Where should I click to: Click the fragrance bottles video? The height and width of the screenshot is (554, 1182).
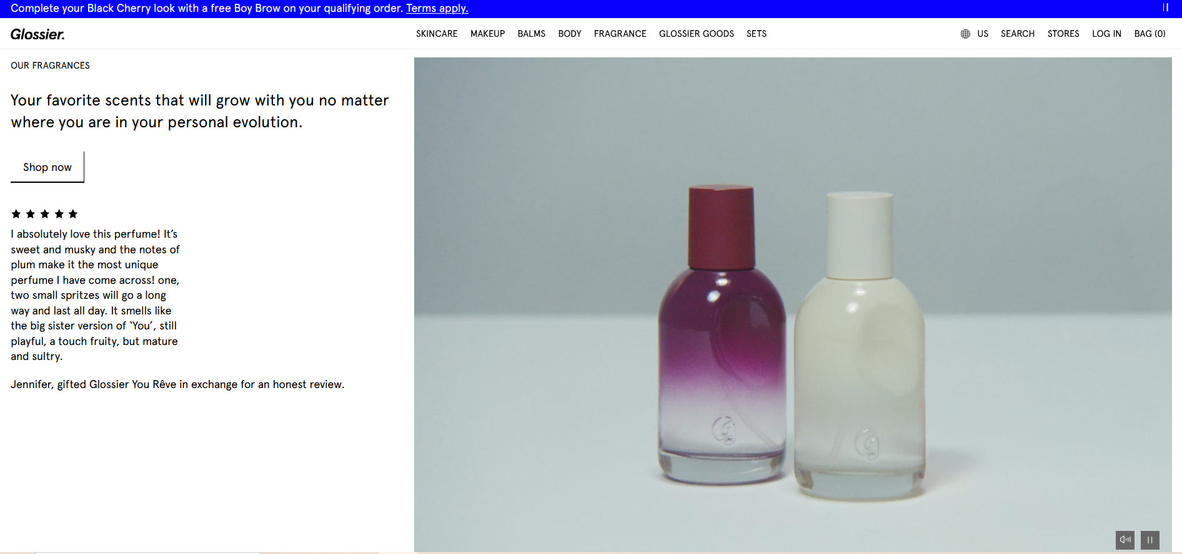pos(793,304)
